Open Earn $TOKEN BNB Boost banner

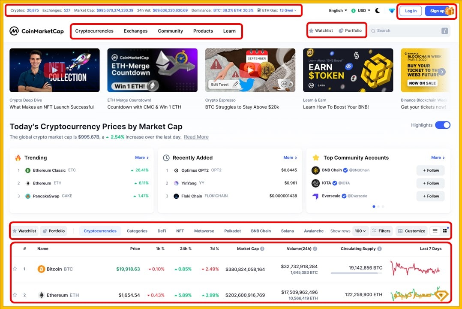pos(348,70)
